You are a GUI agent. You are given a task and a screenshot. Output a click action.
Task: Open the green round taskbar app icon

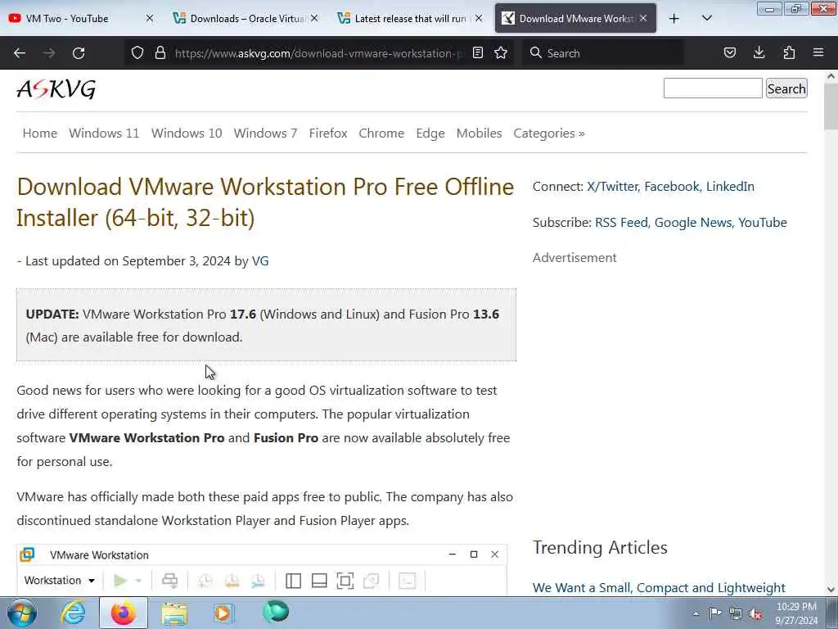point(276,611)
